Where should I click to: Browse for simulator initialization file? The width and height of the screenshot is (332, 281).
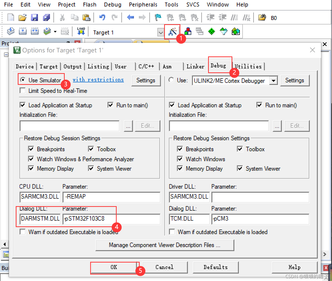128,126
